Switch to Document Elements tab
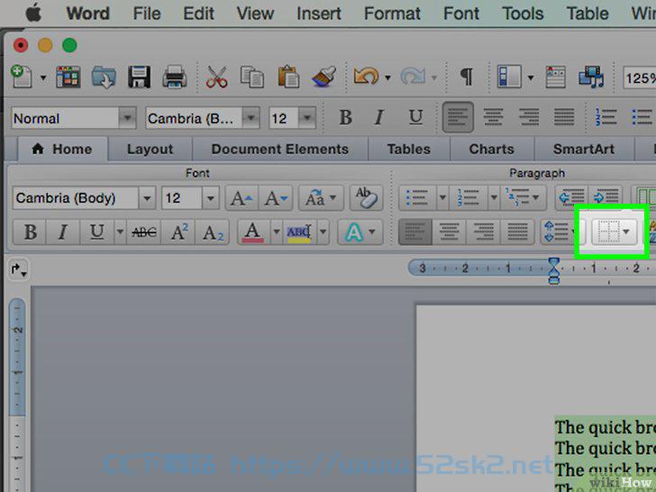656x492 pixels. [x=280, y=150]
